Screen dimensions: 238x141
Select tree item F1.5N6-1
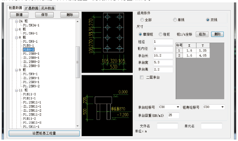[30, 33]
